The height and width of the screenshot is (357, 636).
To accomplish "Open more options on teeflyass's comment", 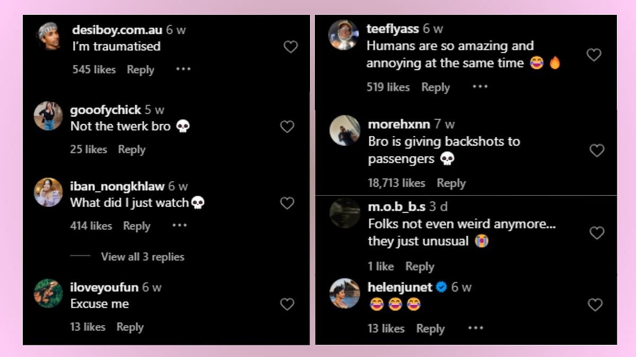I will 480,87.
